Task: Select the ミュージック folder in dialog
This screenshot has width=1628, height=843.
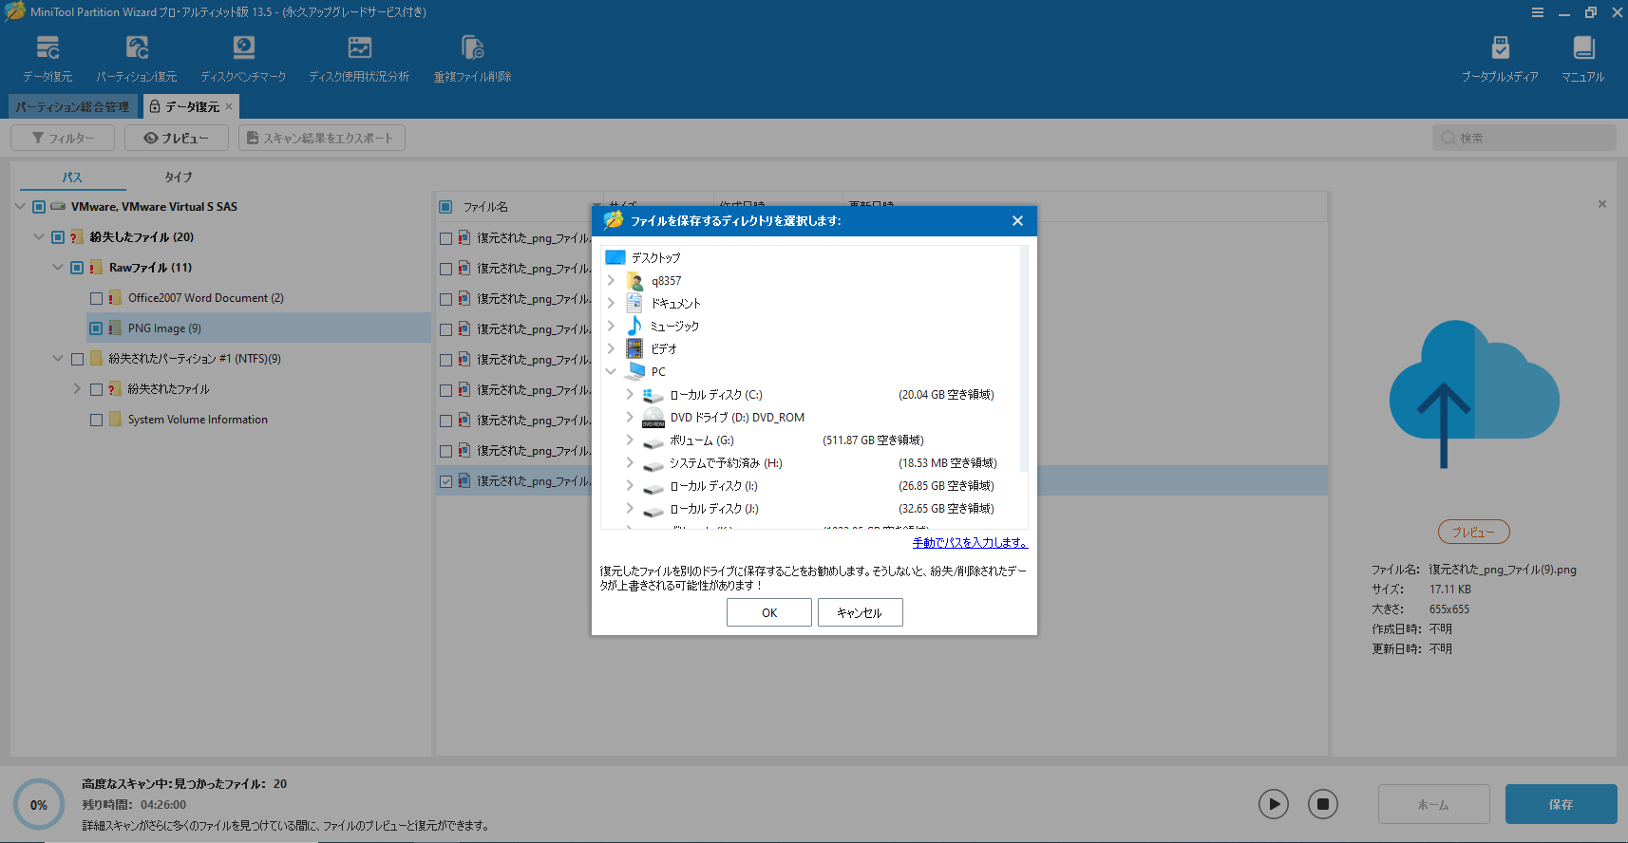Action: [674, 327]
